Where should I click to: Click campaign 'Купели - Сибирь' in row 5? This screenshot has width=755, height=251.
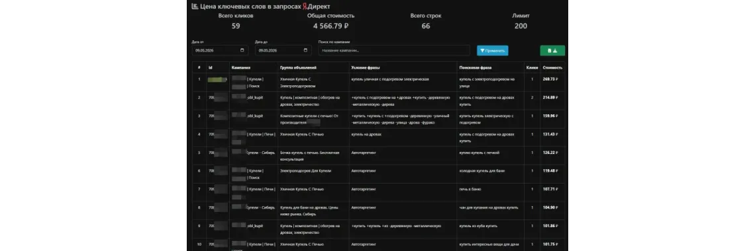260,153
